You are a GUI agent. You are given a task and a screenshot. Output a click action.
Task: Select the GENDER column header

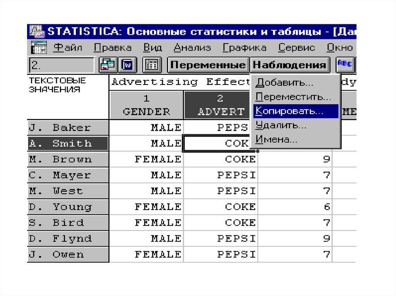(147, 105)
